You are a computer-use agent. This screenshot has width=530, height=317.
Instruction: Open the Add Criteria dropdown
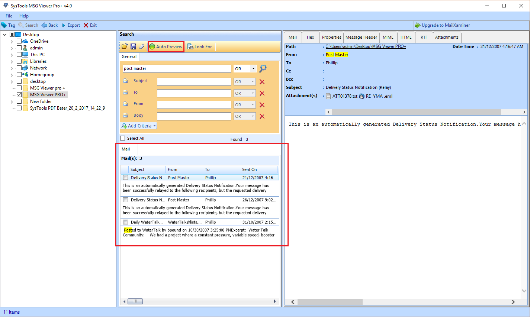pyautogui.click(x=139, y=126)
